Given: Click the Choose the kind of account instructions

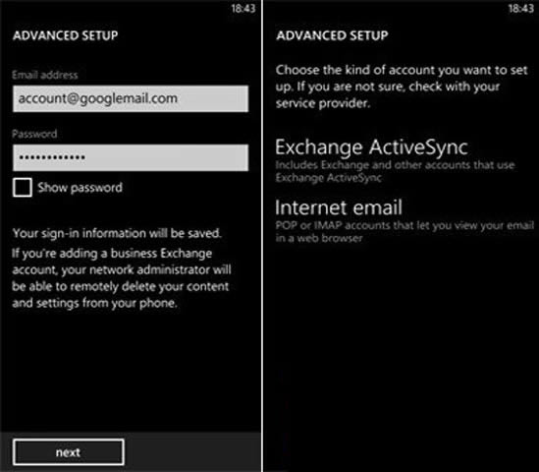Looking at the screenshot, I should 402,87.
